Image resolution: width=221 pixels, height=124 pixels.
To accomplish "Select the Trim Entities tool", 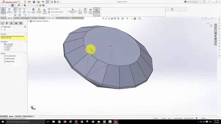I will click(33, 11).
